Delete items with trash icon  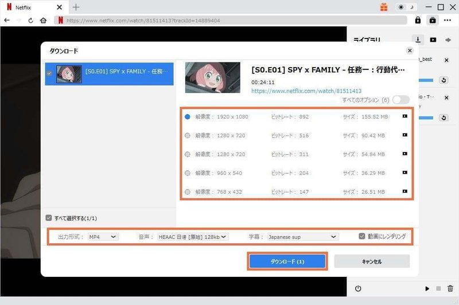[x=450, y=288]
